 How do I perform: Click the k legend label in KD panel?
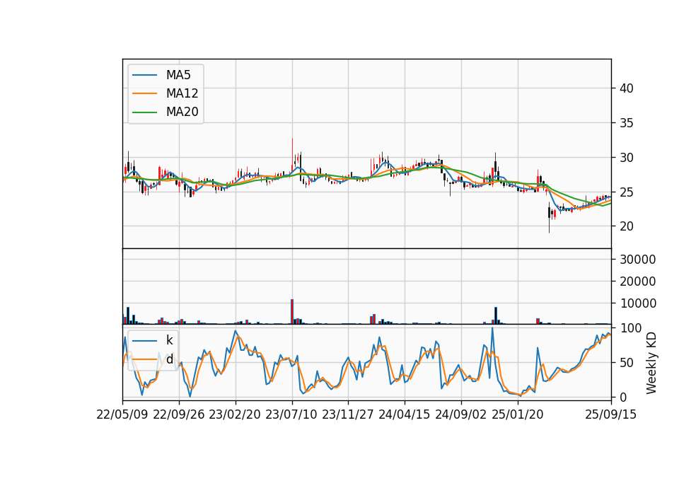point(169,340)
